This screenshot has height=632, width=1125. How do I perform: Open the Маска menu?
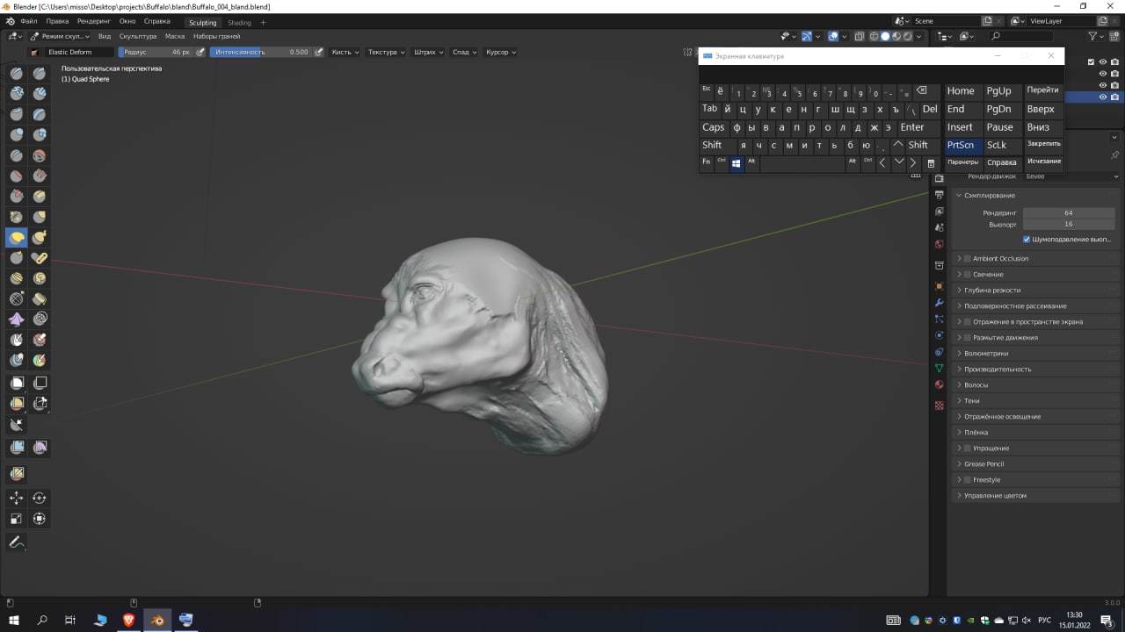175,36
